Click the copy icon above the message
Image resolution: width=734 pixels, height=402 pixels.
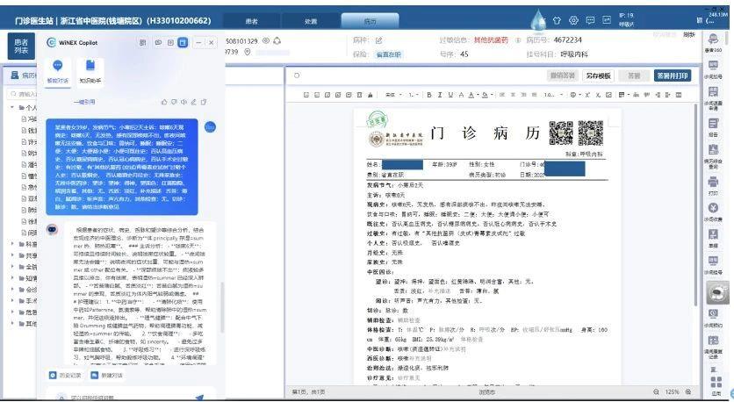tap(204, 102)
